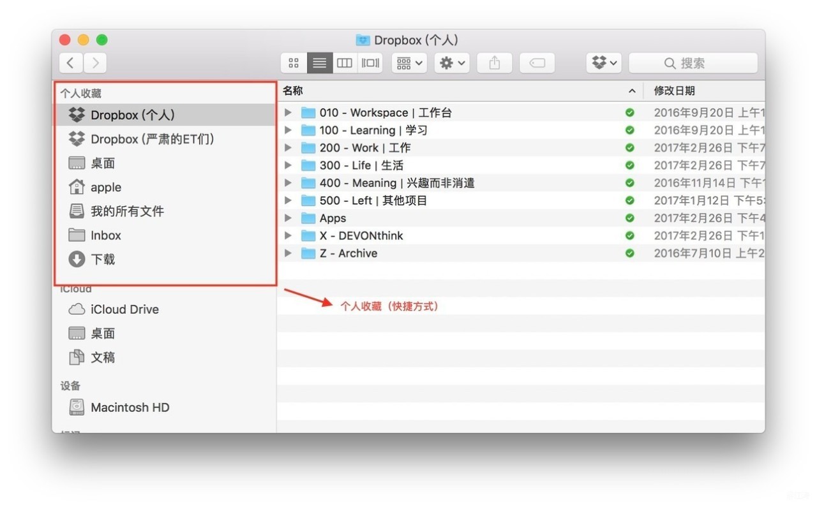Select the 010 - Workspace | 工作台 folder name
The image size is (817, 507).
pyautogui.click(x=386, y=113)
